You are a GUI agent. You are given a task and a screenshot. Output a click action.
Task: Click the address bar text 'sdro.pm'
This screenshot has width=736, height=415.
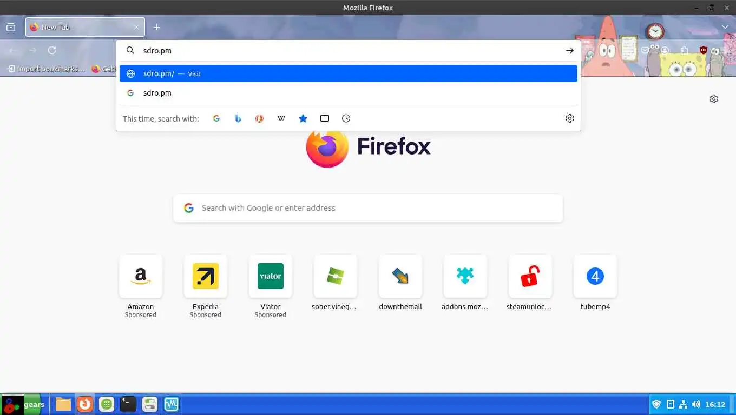click(x=157, y=50)
